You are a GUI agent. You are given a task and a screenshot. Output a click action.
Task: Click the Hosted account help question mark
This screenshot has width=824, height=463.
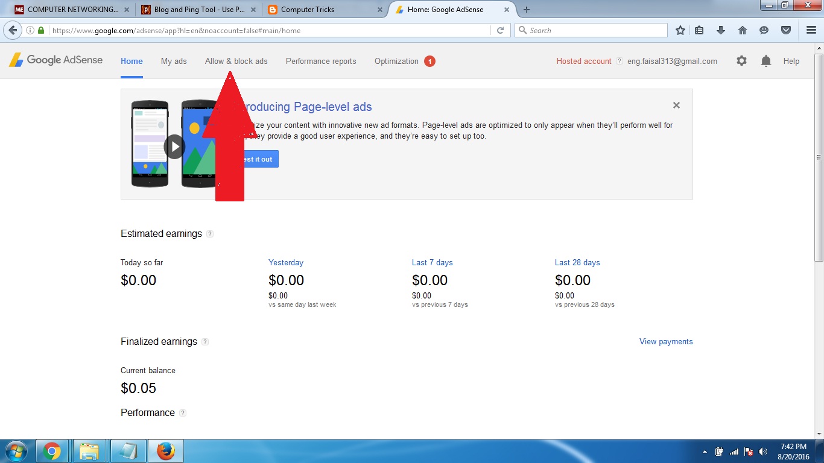[619, 61]
